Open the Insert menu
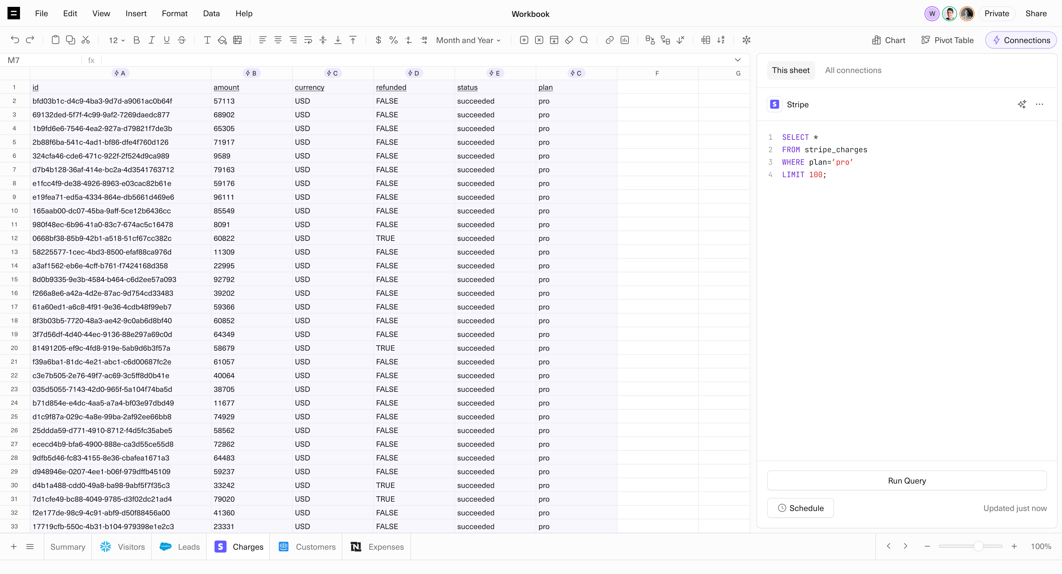Screen dimensions: 1062x574 (x=136, y=13)
